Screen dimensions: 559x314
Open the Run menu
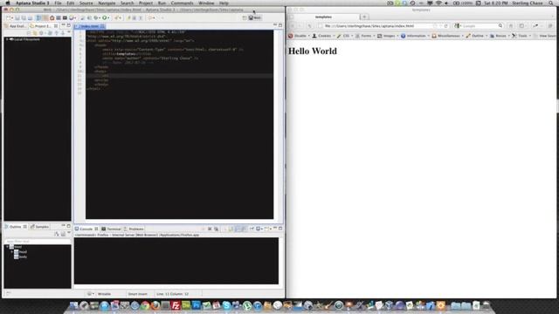(x=162, y=3)
